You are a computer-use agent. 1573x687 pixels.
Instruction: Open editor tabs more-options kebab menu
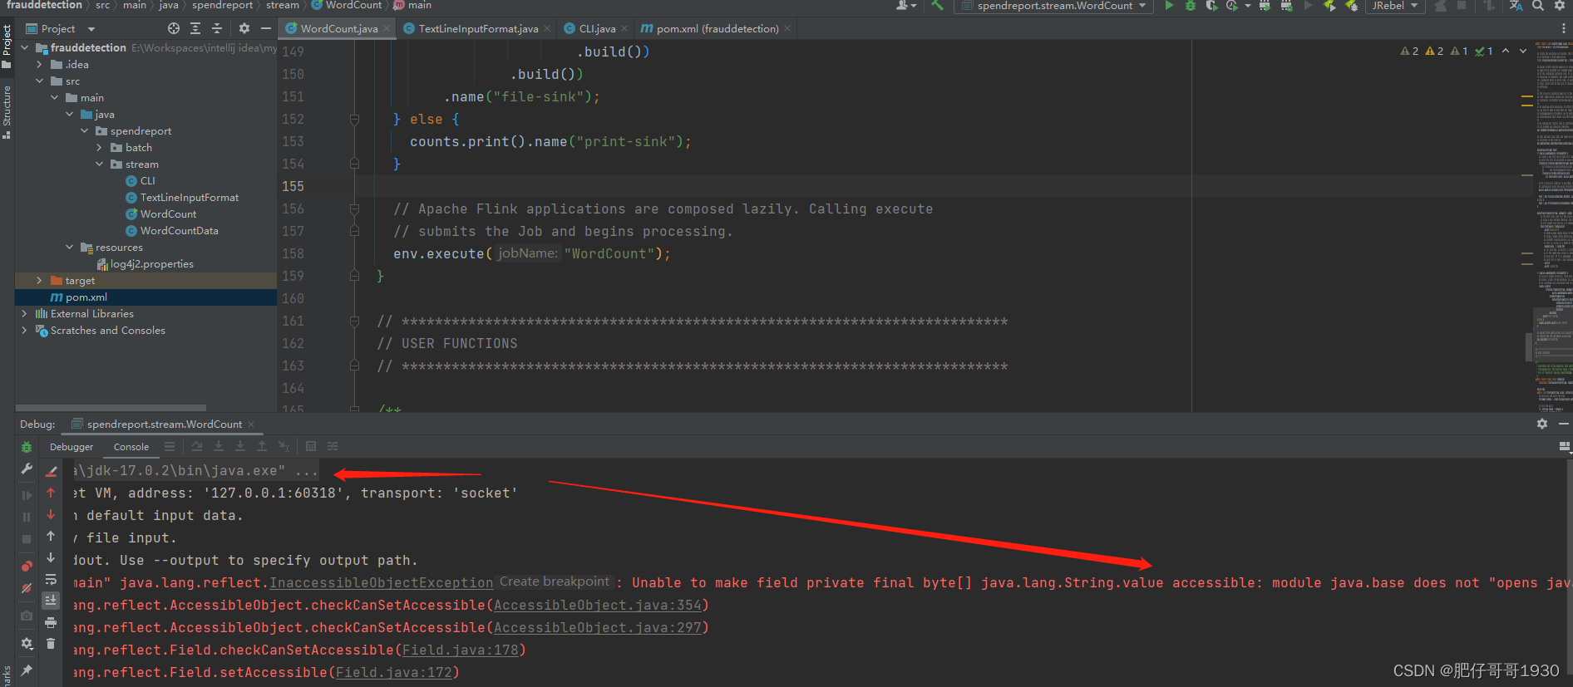[1563, 28]
